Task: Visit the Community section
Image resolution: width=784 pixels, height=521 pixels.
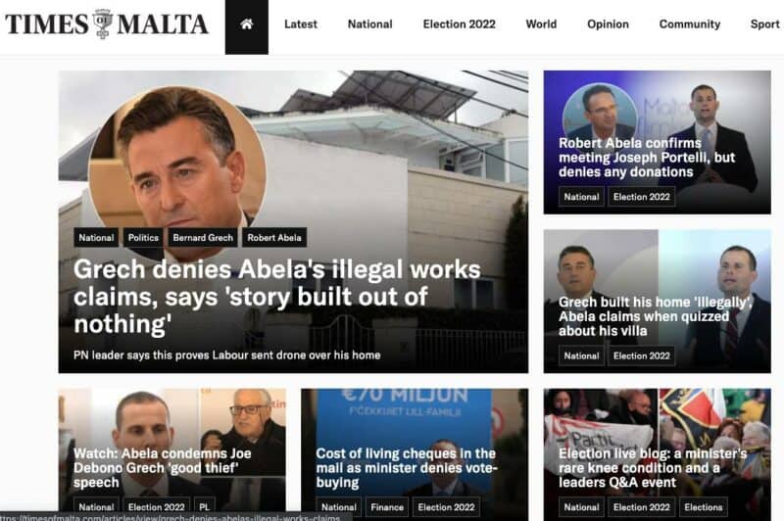Action: pyautogui.click(x=690, y=24)
